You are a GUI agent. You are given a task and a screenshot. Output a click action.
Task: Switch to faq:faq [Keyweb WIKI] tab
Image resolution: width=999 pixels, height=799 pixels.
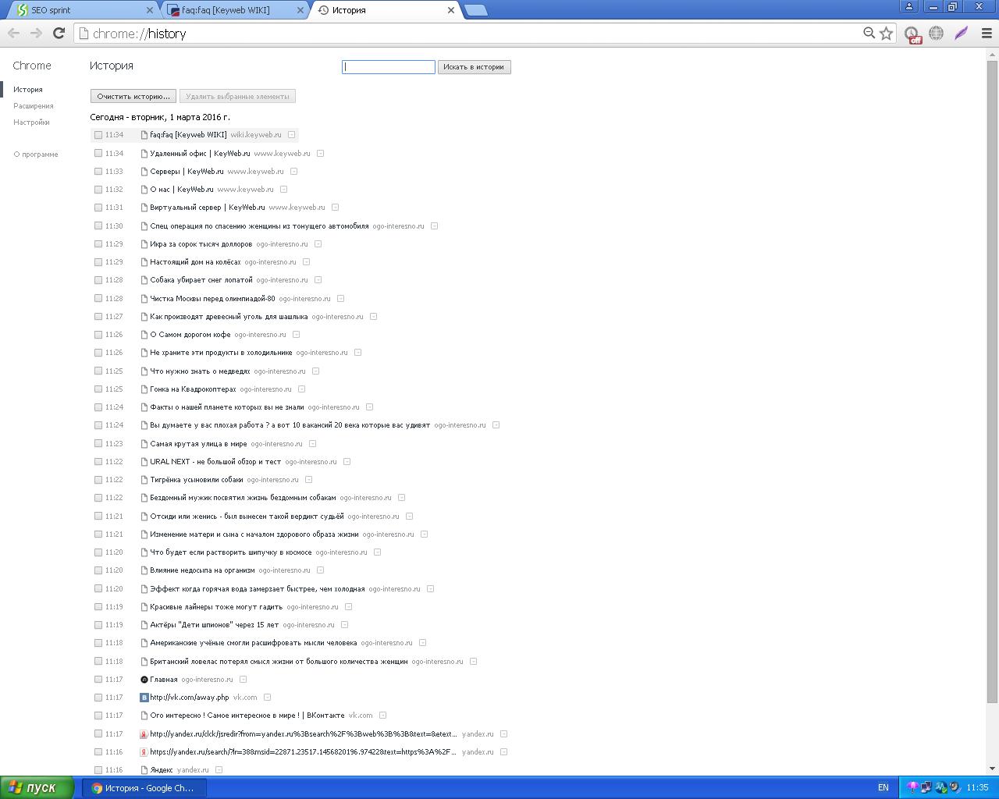236,10
